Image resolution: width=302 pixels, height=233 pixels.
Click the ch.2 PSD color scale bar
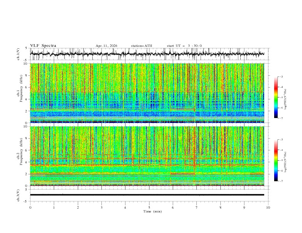[x=276, y=160]
